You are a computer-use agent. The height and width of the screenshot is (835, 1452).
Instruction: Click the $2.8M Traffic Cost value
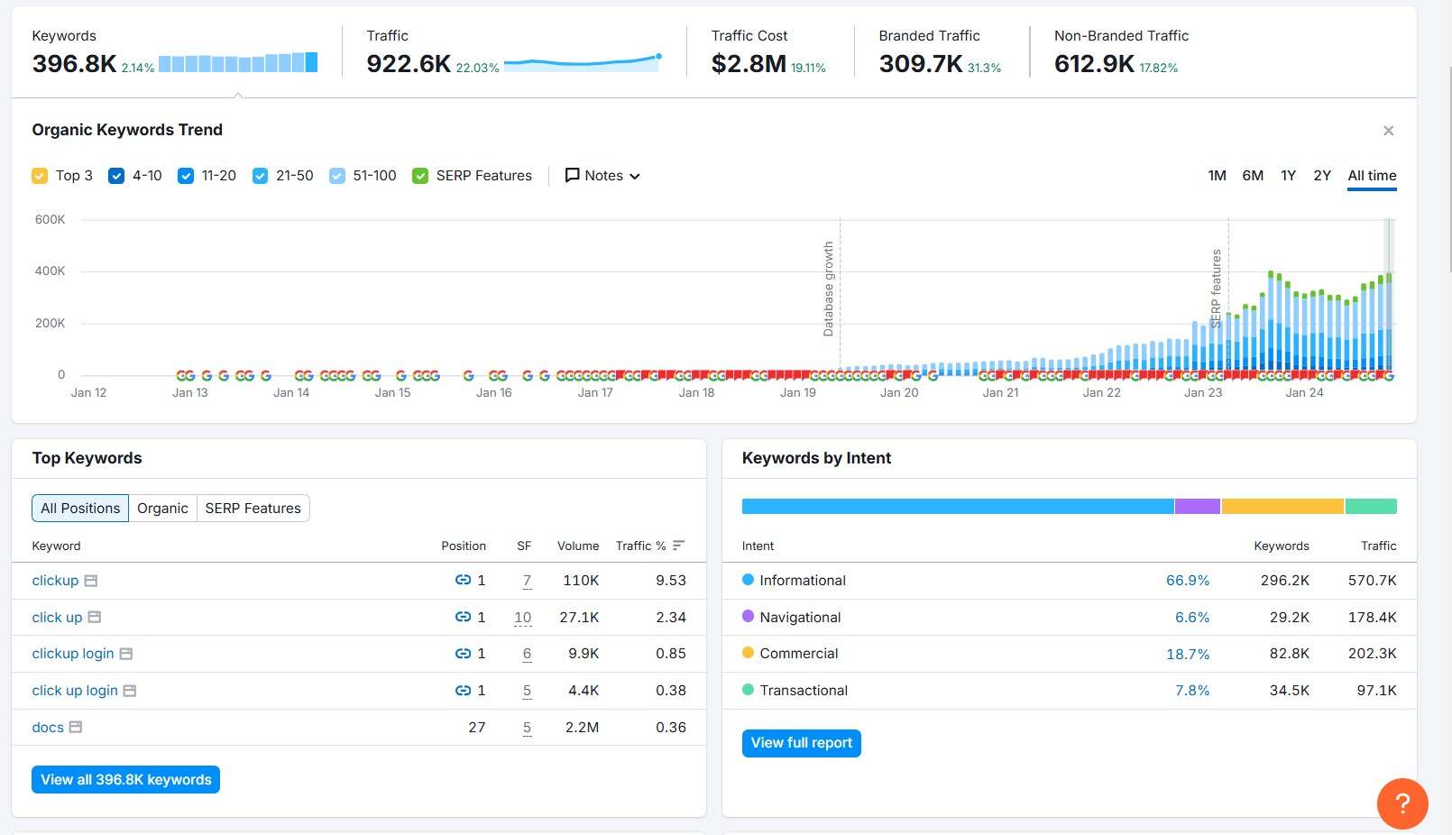(749, 64)
